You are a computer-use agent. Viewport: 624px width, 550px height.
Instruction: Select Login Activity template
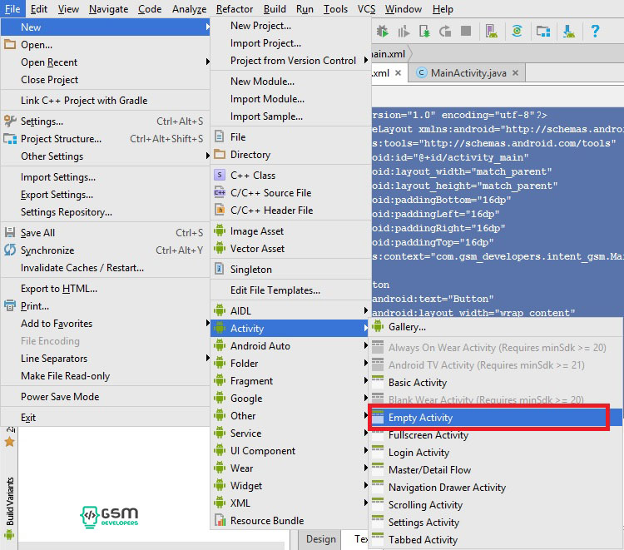[x=418, y=453]
